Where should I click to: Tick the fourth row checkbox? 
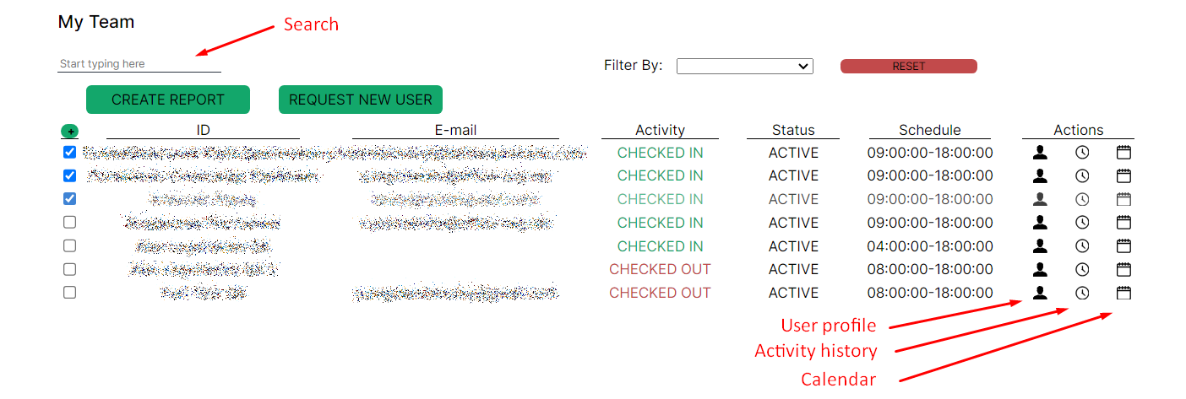pyautogui.click(x=70, y=223)
